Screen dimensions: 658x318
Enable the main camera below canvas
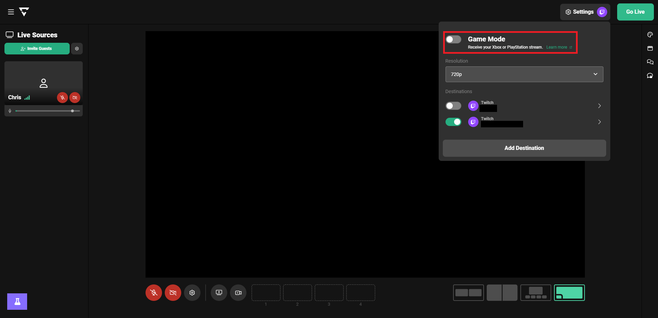tap(173, 293)
